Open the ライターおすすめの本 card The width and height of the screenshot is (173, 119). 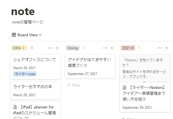(35, 91)
